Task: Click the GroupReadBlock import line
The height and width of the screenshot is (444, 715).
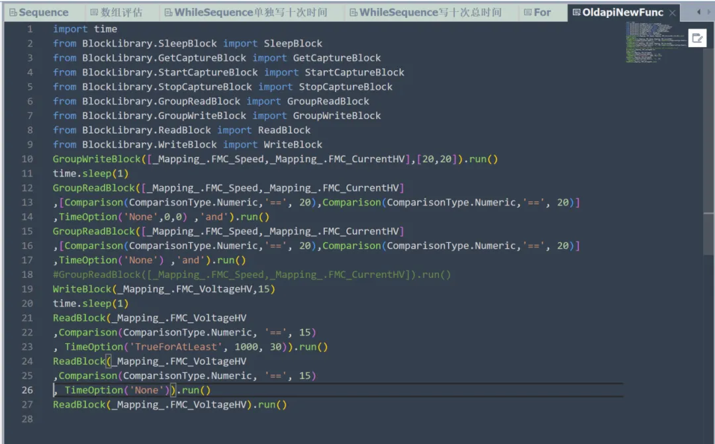Action: click(211, 101)
